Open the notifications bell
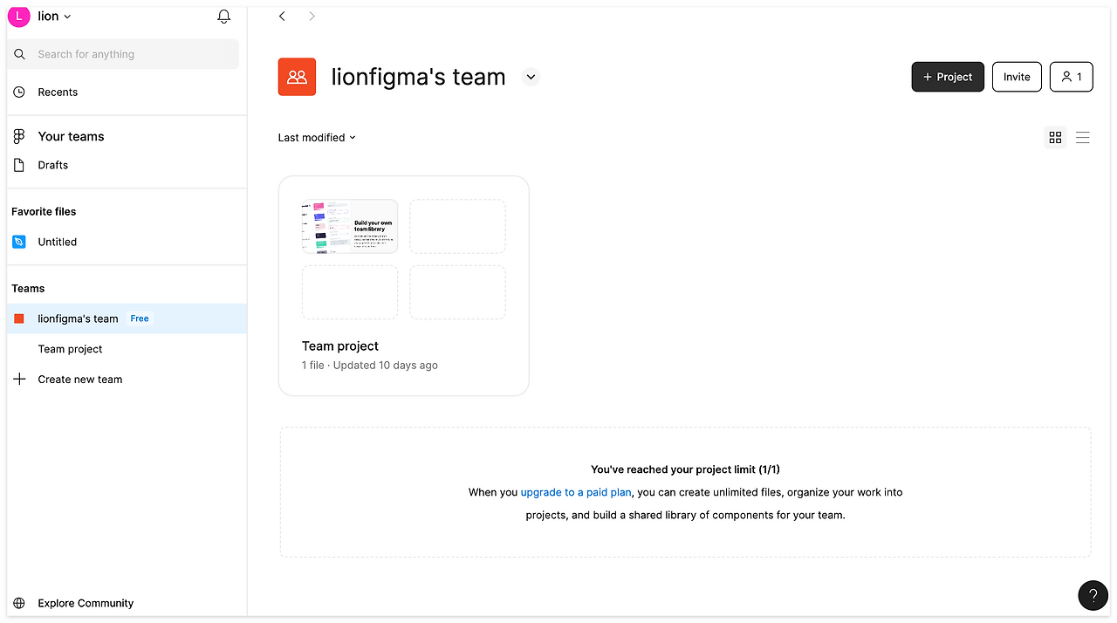 coord(223,17)
